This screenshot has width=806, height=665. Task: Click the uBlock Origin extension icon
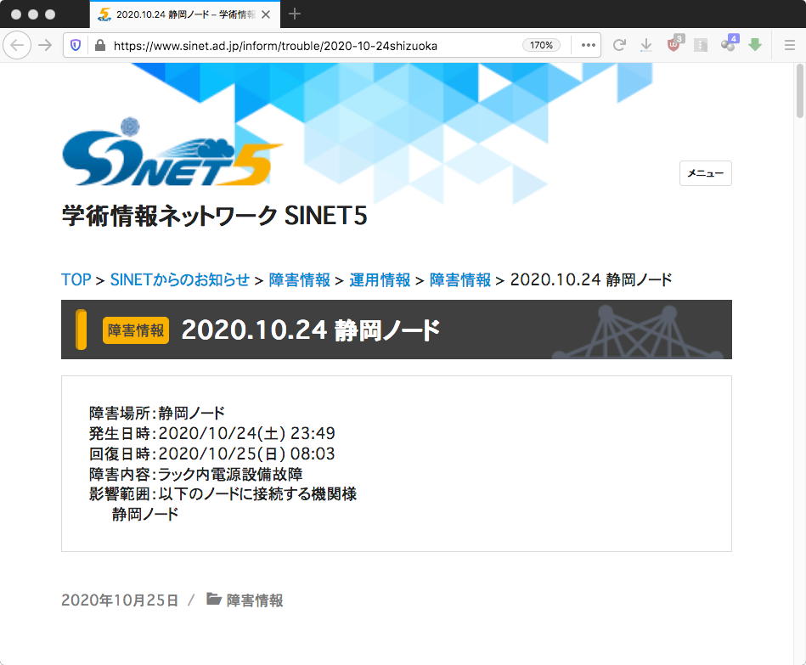pos(674,44)
